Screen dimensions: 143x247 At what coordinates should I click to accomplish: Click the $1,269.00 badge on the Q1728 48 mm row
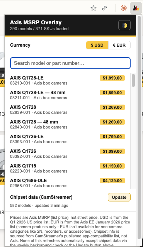click(112, 122)
